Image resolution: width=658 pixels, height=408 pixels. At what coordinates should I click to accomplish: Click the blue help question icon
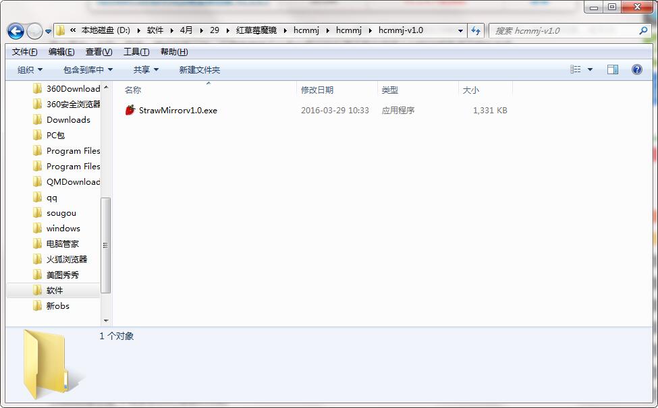(x=636, y=69)
